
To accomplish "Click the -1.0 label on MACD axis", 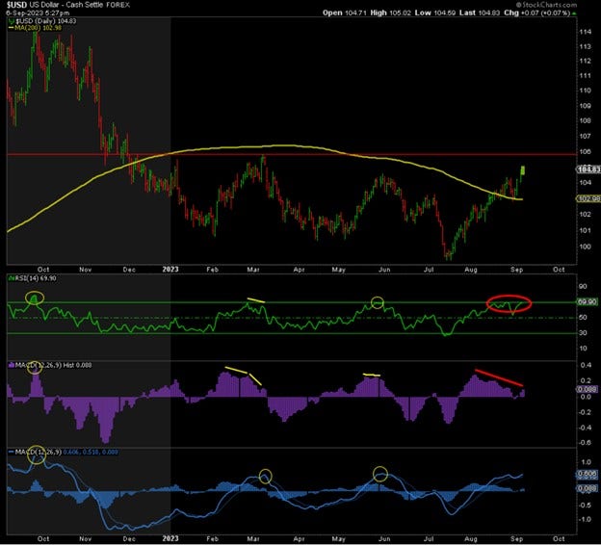I will pos(585,519).
